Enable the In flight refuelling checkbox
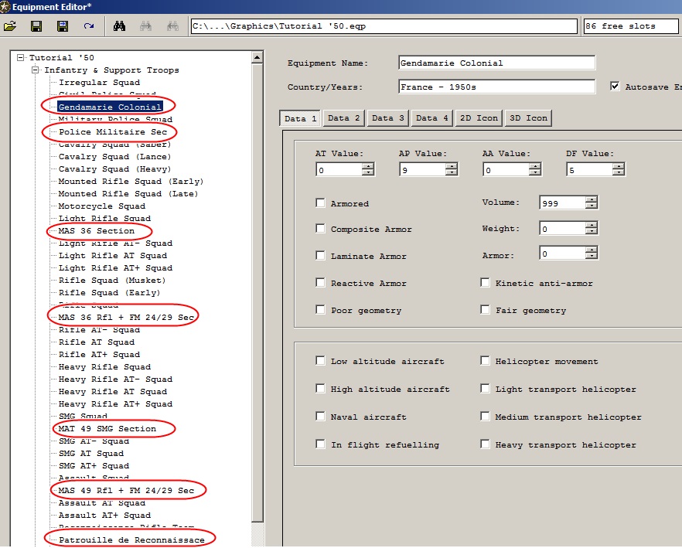 321,444
